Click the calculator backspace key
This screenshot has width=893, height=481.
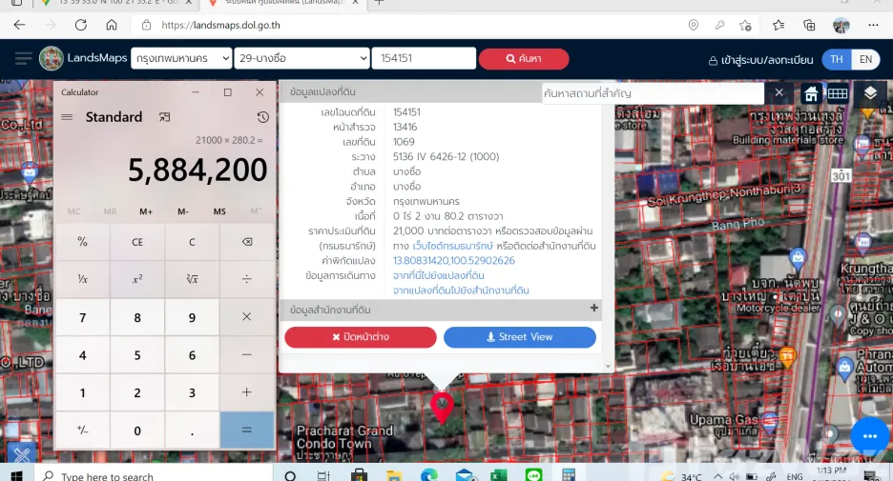click(x=246, y=242)
